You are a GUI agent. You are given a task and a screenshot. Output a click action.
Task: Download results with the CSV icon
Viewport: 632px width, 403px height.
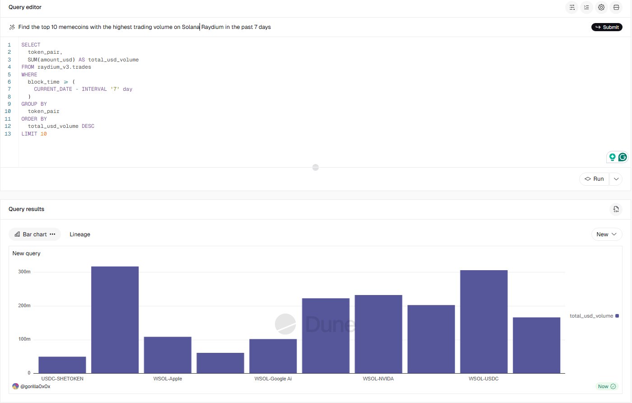[616, 209]
